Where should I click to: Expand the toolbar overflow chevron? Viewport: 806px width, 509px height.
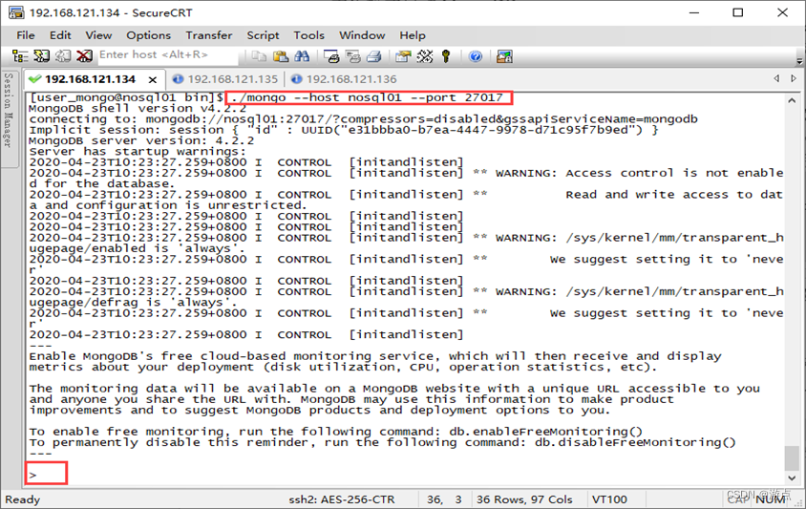(x=799, y=61)
